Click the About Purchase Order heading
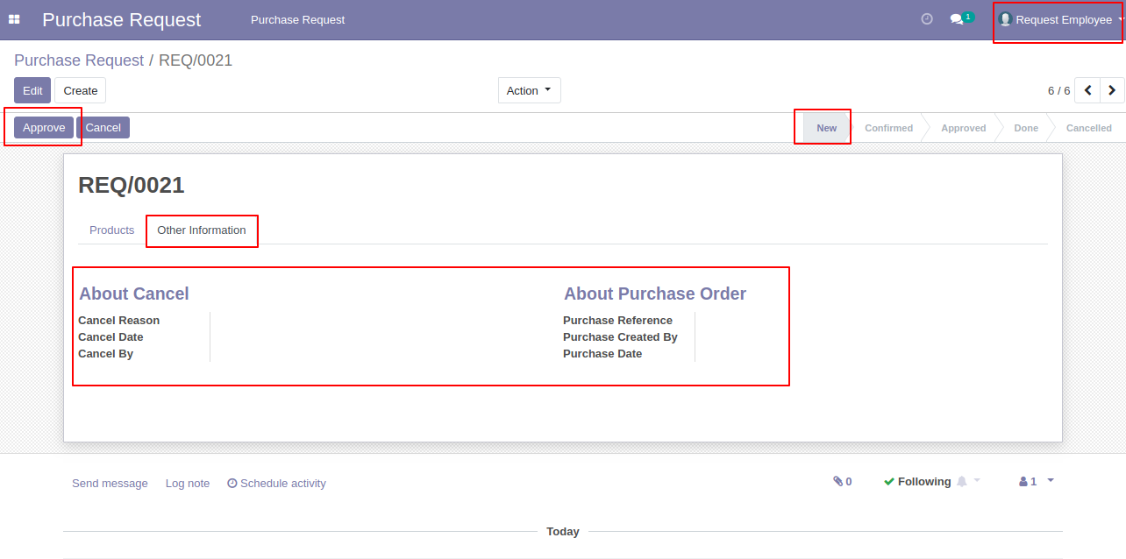1126x559 pixels. pyautogui.click(x=655, y=294)
